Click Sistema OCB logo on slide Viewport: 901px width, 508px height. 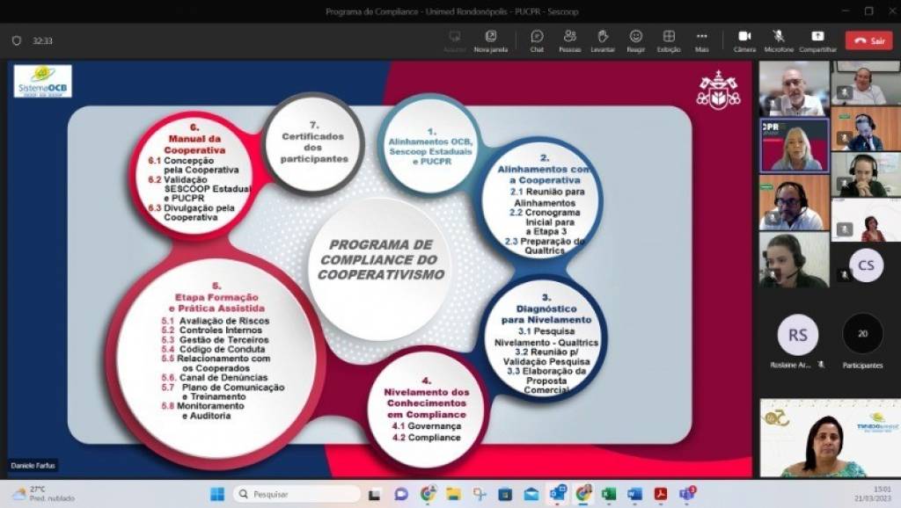[42, 81]
